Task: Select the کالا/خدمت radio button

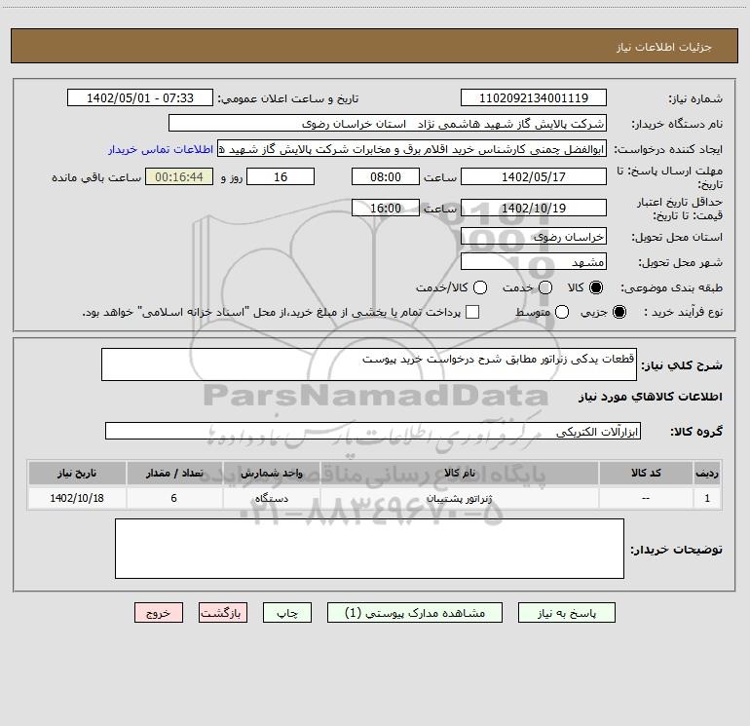Action: point(480,287)
